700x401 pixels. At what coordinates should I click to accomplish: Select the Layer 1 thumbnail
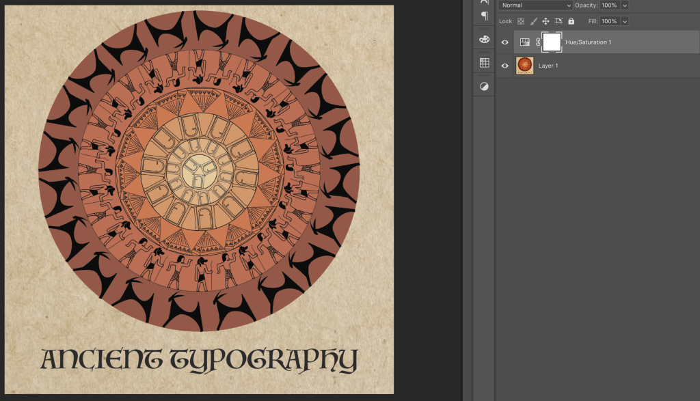tap(525, 66)
